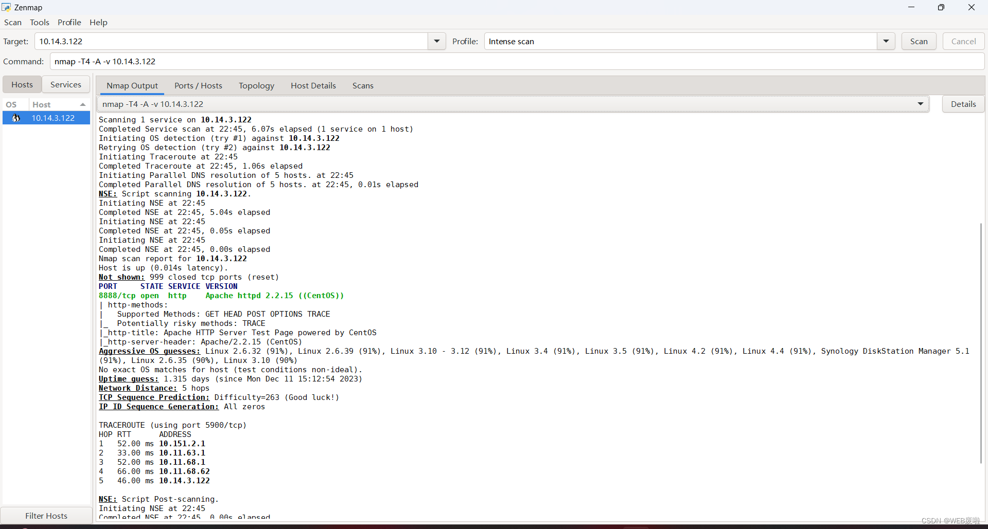Sort host list by Host column header
Screen dimensions: 988x529
pyautogui.click(x=59, y=104)
